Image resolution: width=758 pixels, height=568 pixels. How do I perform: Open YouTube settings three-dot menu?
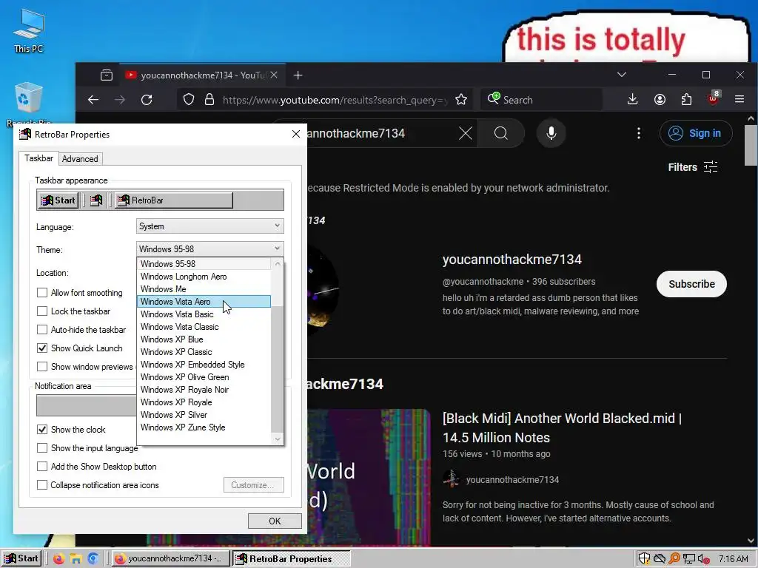(x=639, y=133)
